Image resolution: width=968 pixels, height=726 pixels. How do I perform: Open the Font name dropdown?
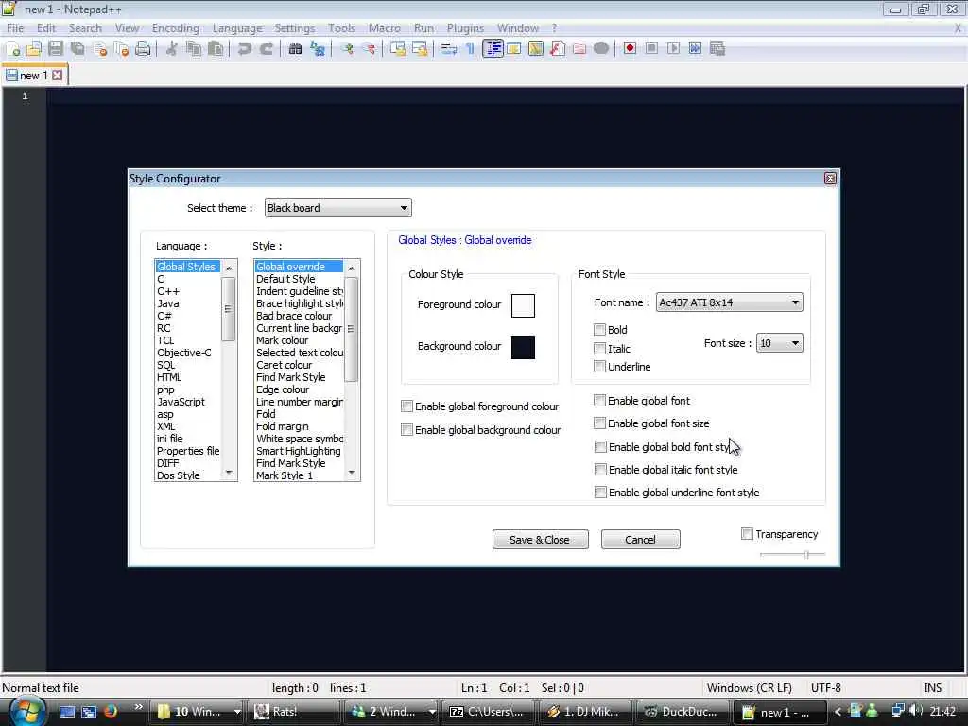729,302
